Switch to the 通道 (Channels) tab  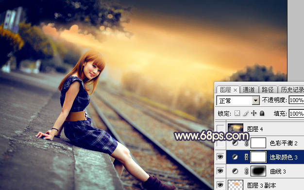click(x=249, y=90)
